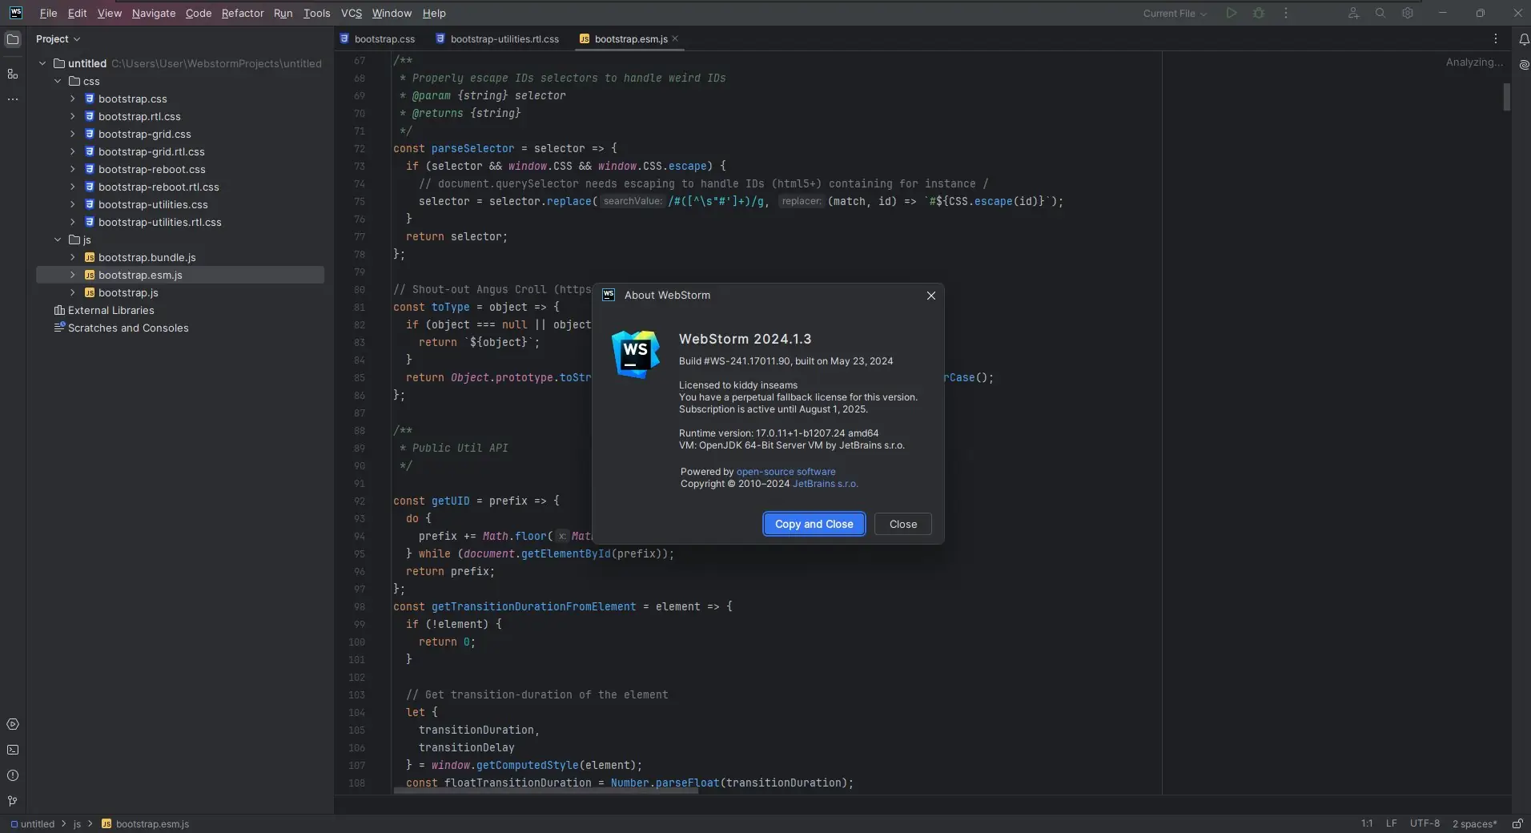
Task: Click the Debug bug icon
Action: pos(1259,13)
